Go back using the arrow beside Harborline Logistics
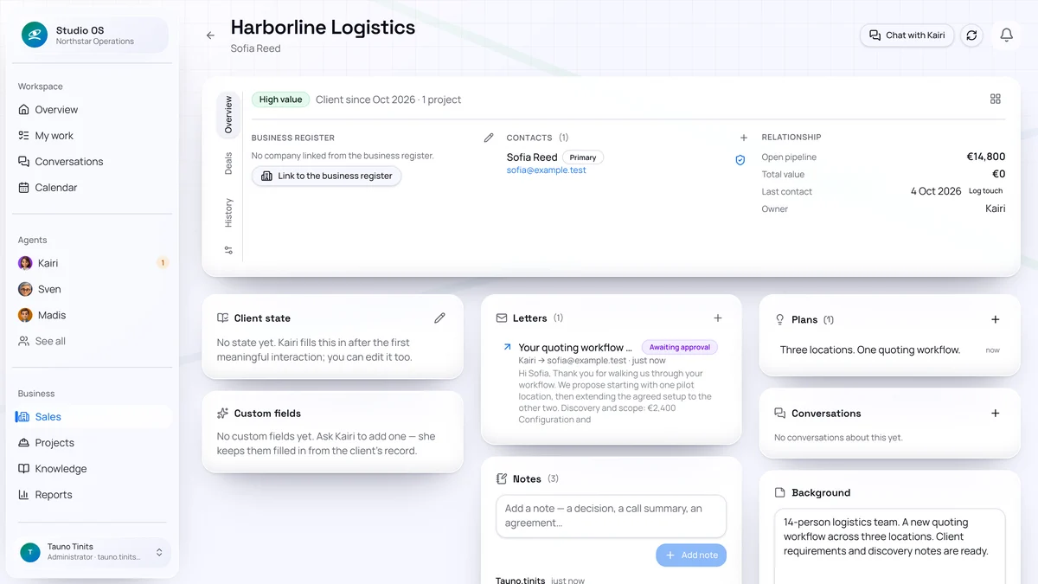Viewport: 1038px width, 584px height. [210, 35]
